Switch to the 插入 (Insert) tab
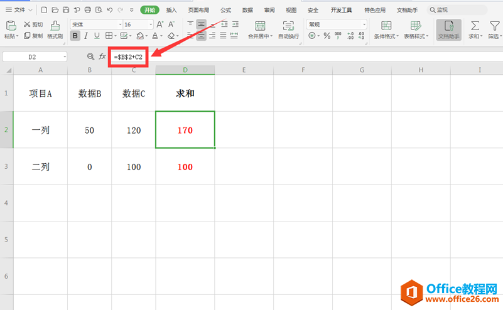 pyautogui.click(x=171, y=10)
